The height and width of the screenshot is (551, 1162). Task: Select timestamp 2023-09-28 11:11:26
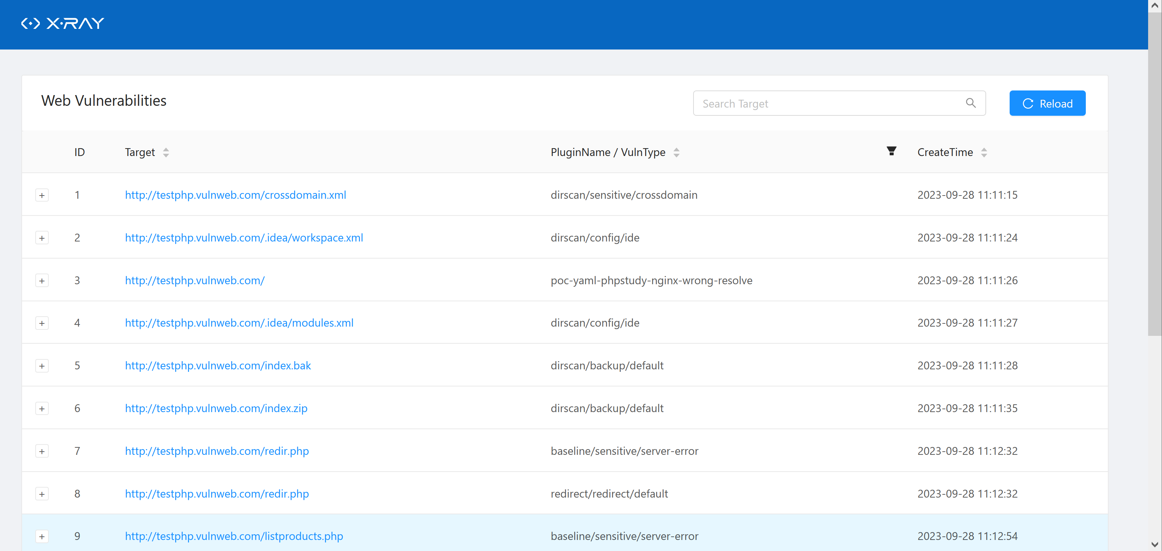[967, 280]
